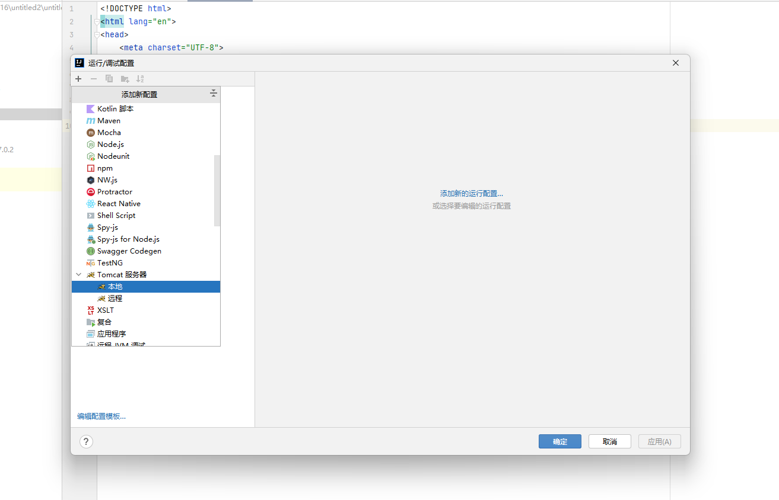Close the 运行/调试配置 dialog

[x=676, y=63]
